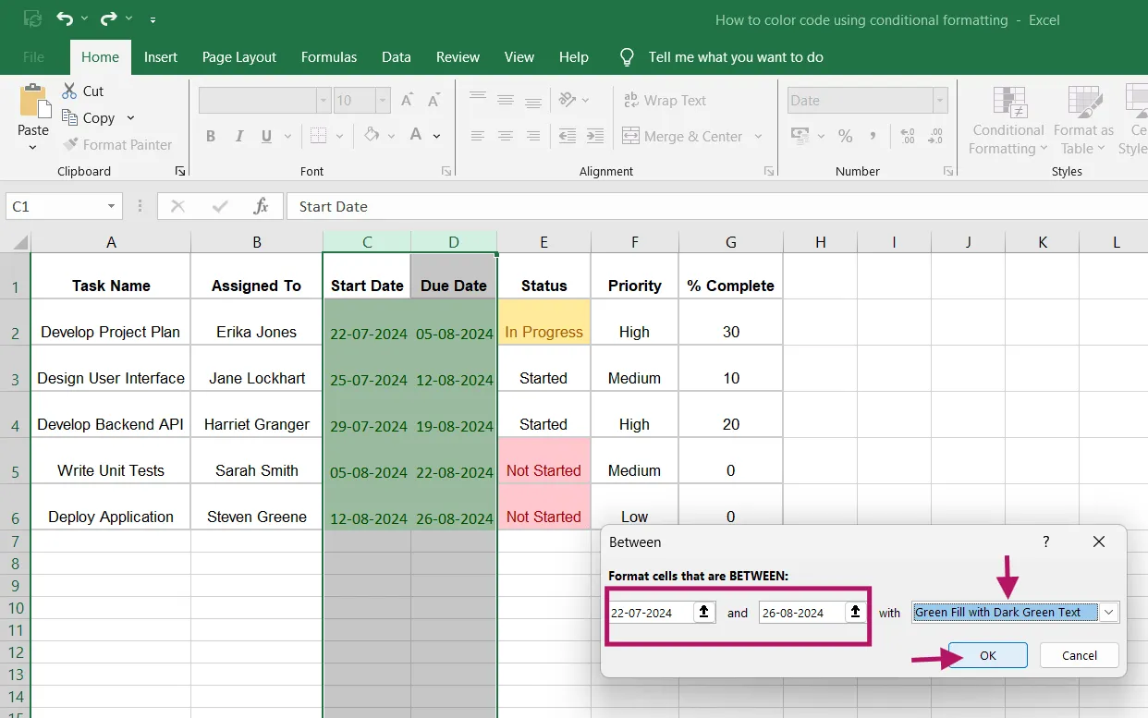
Task: Click the Font Color letter A
Action: (416, 135)
